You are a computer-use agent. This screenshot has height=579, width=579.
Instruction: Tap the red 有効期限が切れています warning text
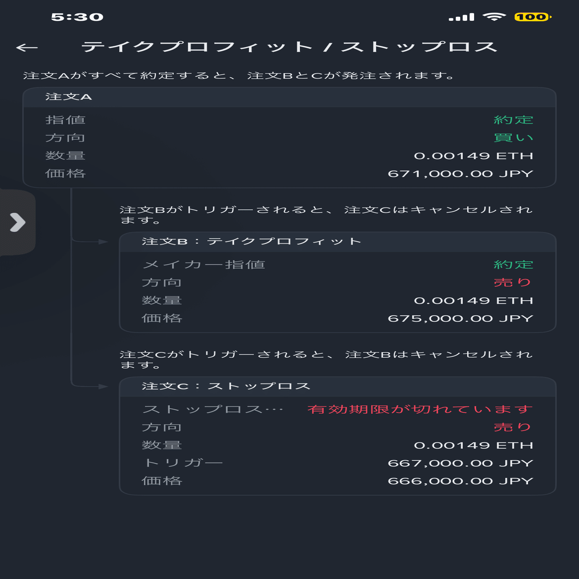tap(420, 409)
